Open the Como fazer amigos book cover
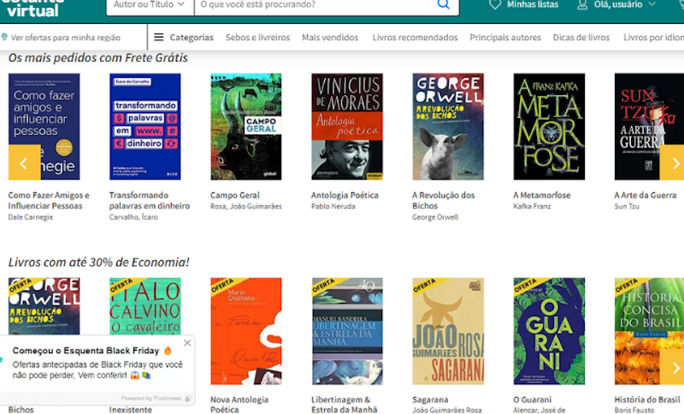 44,127
